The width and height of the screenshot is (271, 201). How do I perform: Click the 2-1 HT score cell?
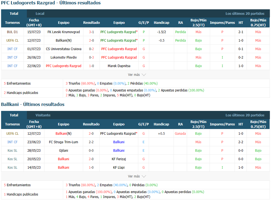tap(241, 32)
